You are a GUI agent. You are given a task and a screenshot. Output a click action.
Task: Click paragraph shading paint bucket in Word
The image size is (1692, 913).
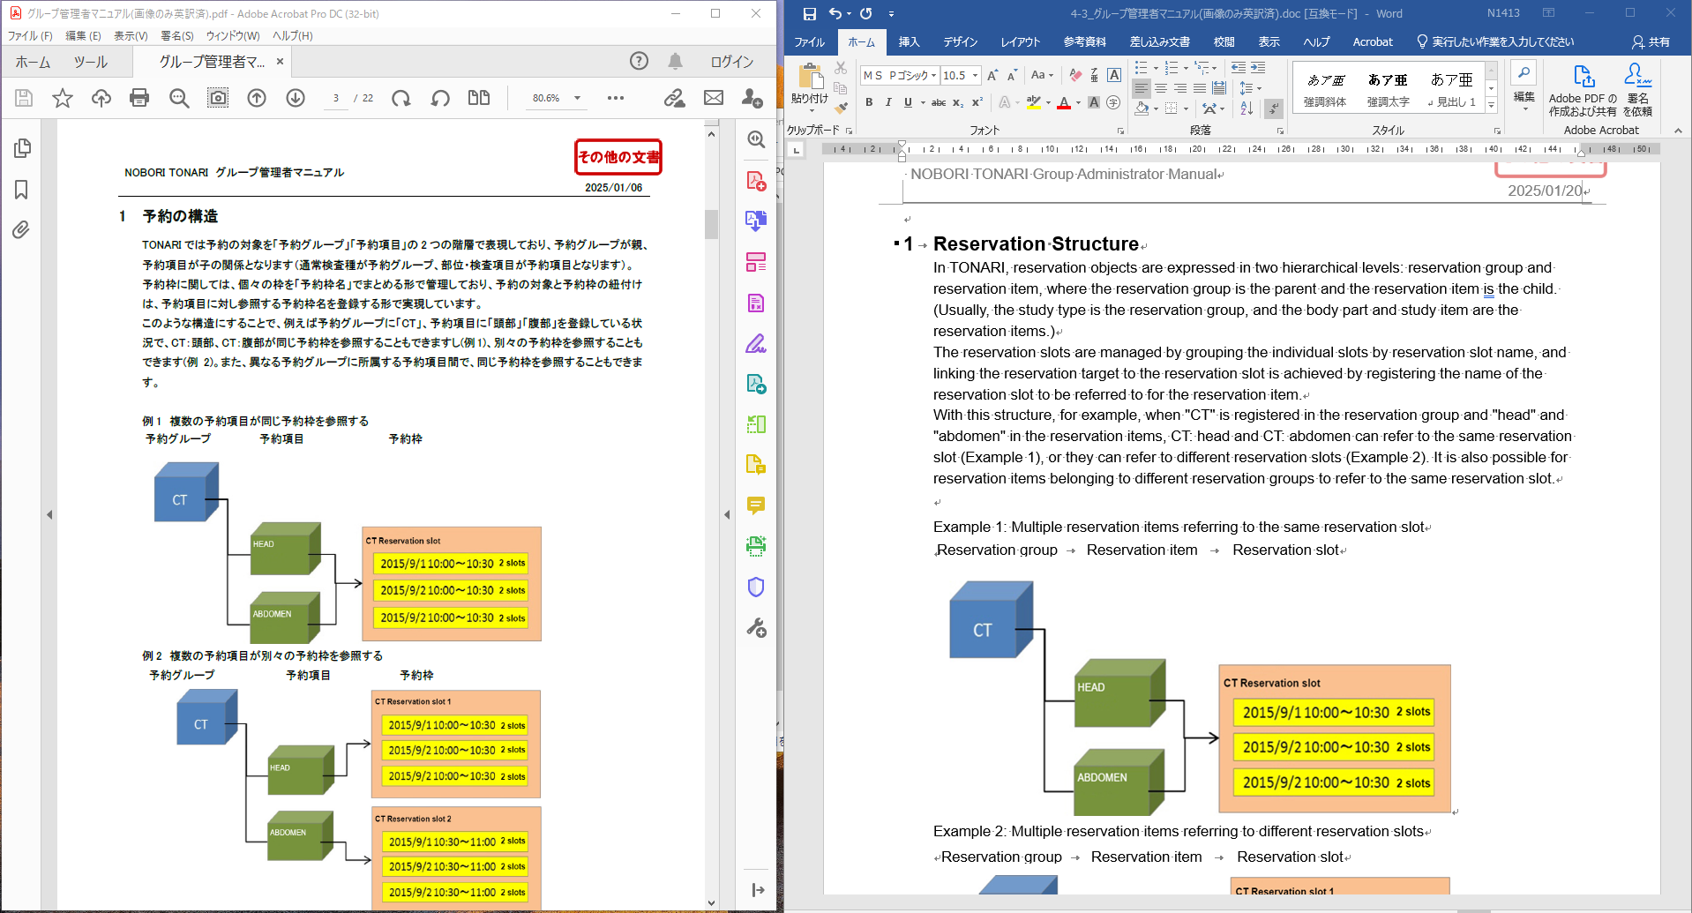click(x=1142, y=108)
